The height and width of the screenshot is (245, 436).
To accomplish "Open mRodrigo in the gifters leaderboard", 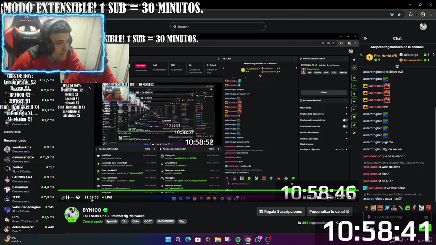I will point(411,55).
